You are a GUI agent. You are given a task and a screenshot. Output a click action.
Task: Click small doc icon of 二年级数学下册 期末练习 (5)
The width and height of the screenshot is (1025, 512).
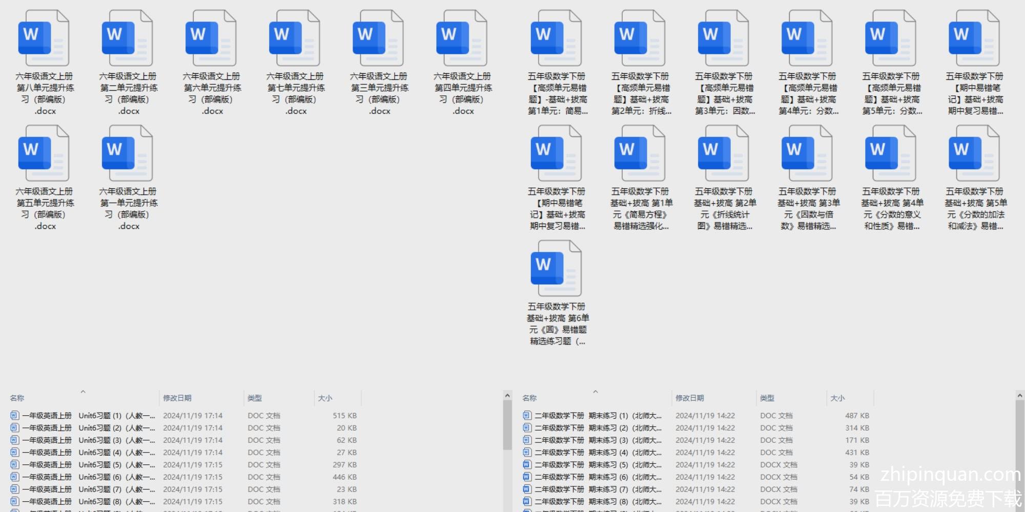pos(527,465)
